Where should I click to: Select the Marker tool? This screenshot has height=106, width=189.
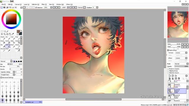pos(18,46)
